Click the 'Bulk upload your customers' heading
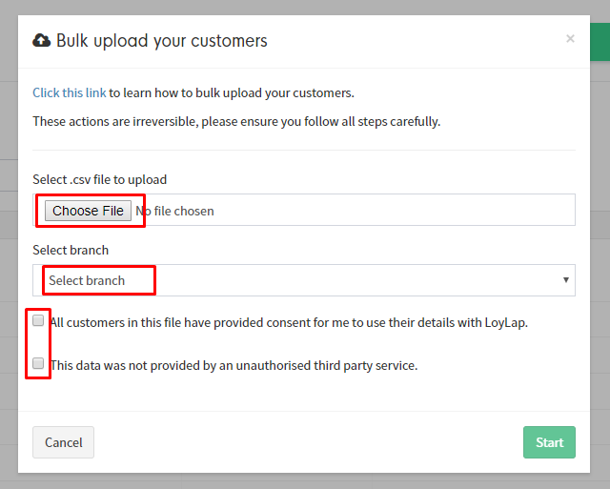The width and height of the screenshot is (610, 489). coord(162,40)
